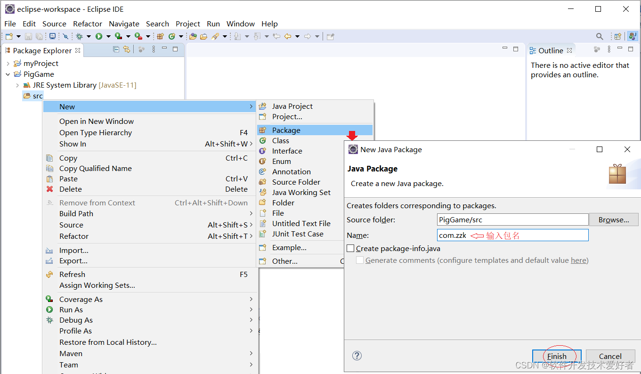Click Open Type Hierarchy context item
Viewport: 641px width, 374px height.
click(150, 133)
